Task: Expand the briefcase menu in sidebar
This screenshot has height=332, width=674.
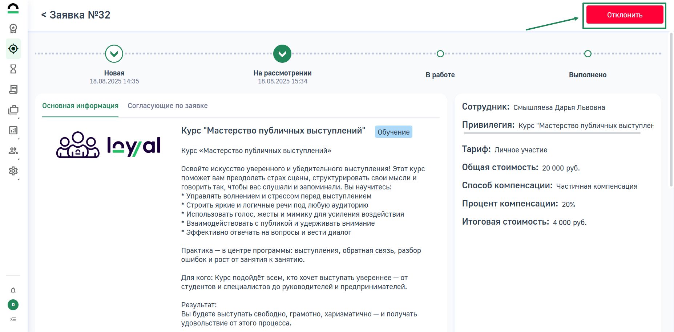Action: click(13, 110)
